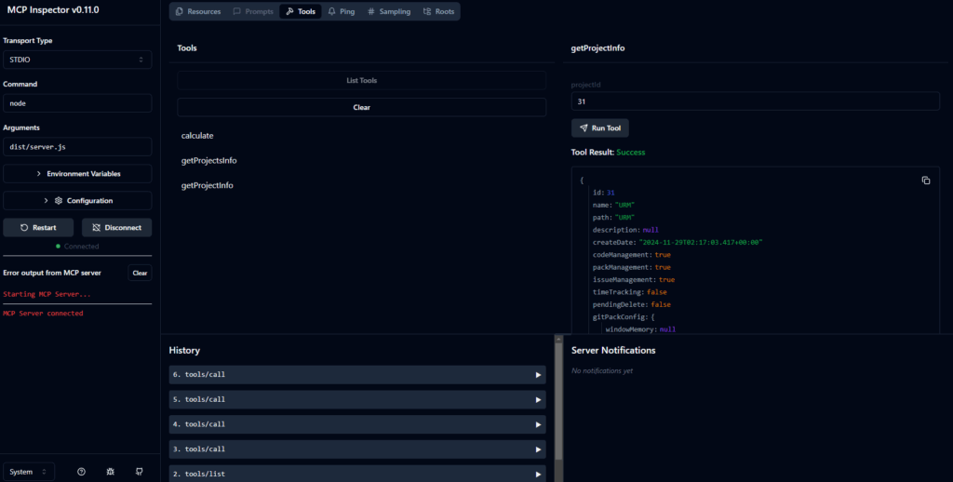Click the List Tools button
This screenshot has height=482, width=953.
coord(362,80)
